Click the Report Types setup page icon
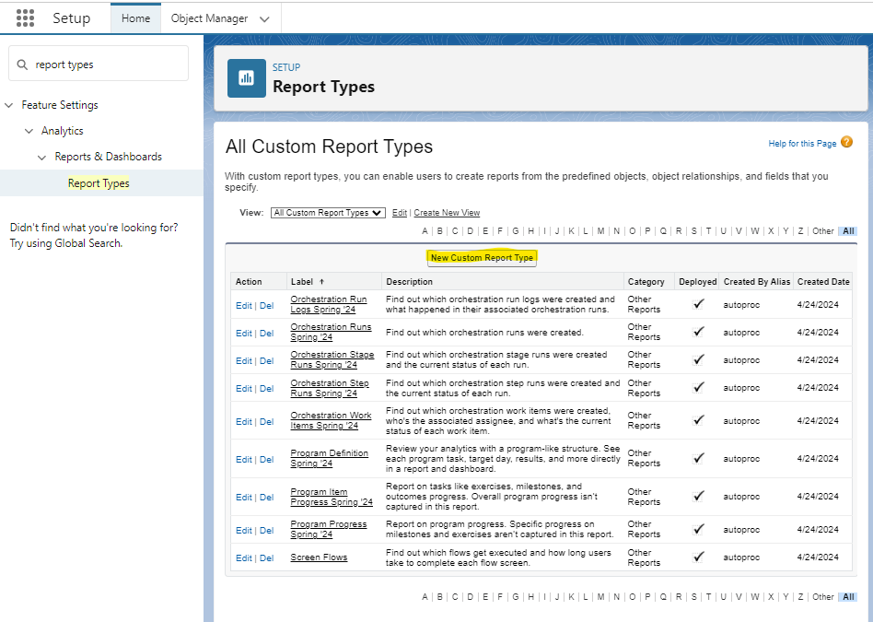The width and height of the screenshot is (873, 622). (x=247, y=78)
